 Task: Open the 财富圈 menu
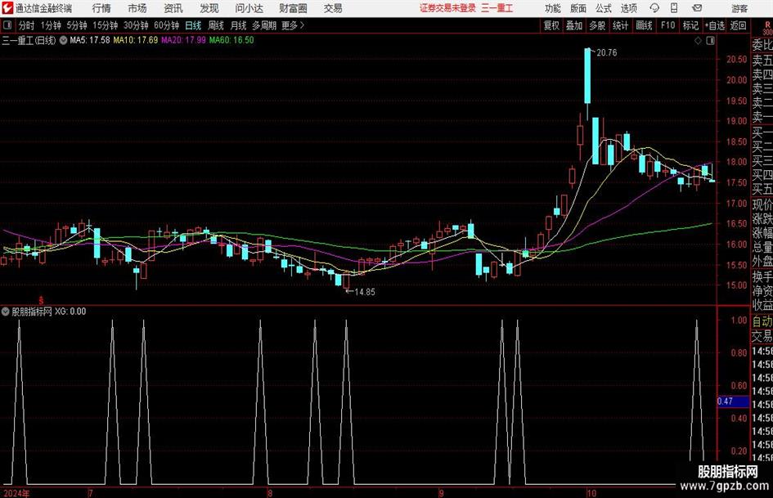click(x=293, y=8)
